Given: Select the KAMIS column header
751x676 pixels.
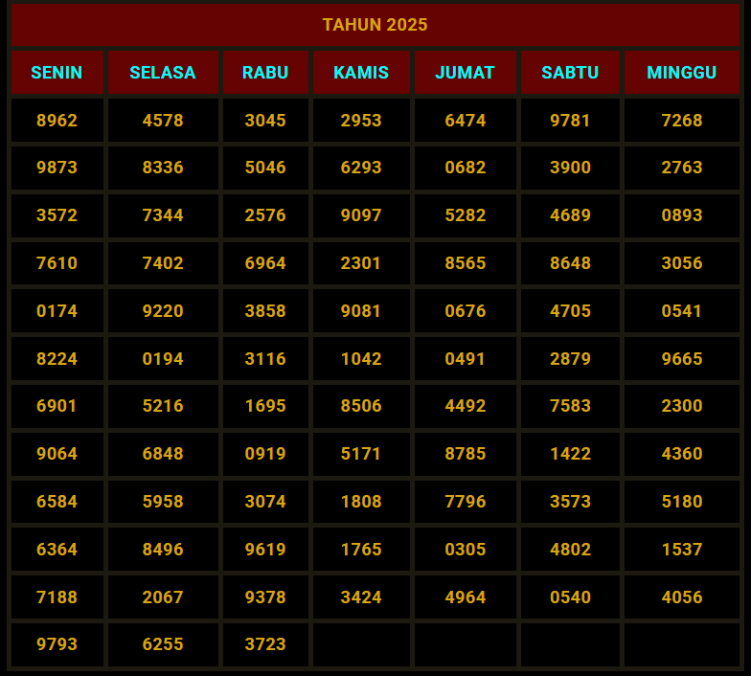Looking at the screenshot, I should click(x=361, y=73).
